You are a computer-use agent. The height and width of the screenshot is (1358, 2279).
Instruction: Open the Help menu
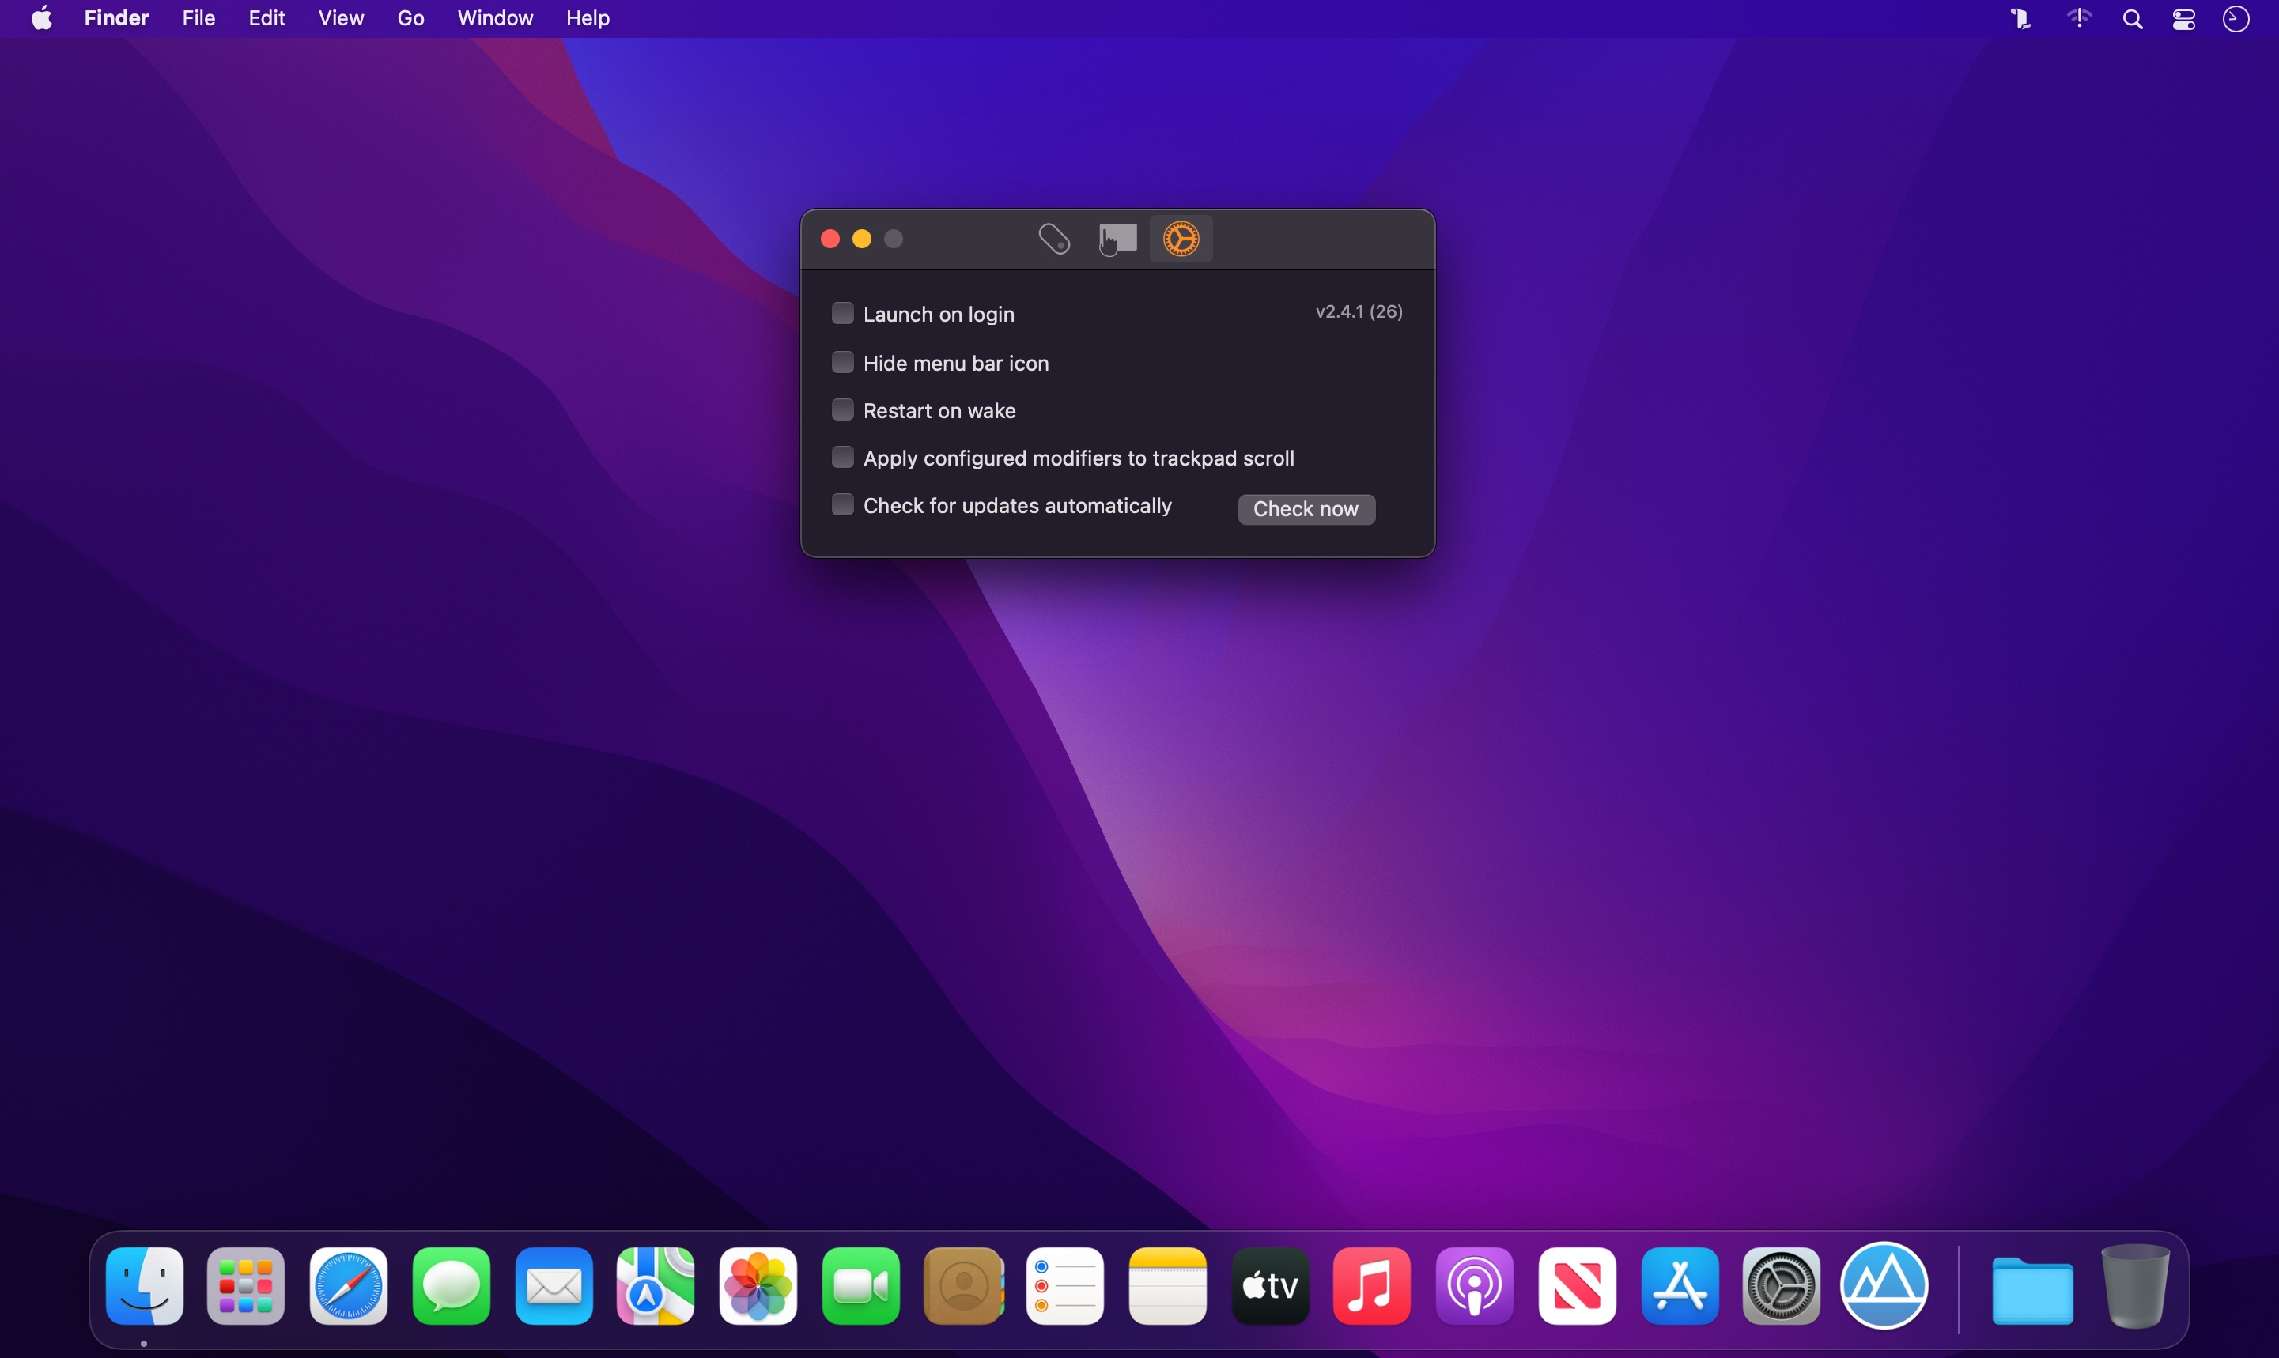pyautogui.click(x=588, y=18)
